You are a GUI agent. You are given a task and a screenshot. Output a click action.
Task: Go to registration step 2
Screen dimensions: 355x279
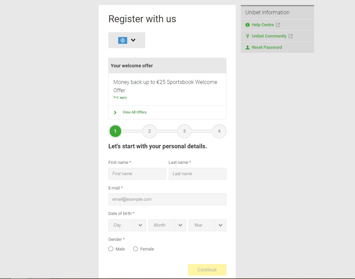[x=149, y=131]
